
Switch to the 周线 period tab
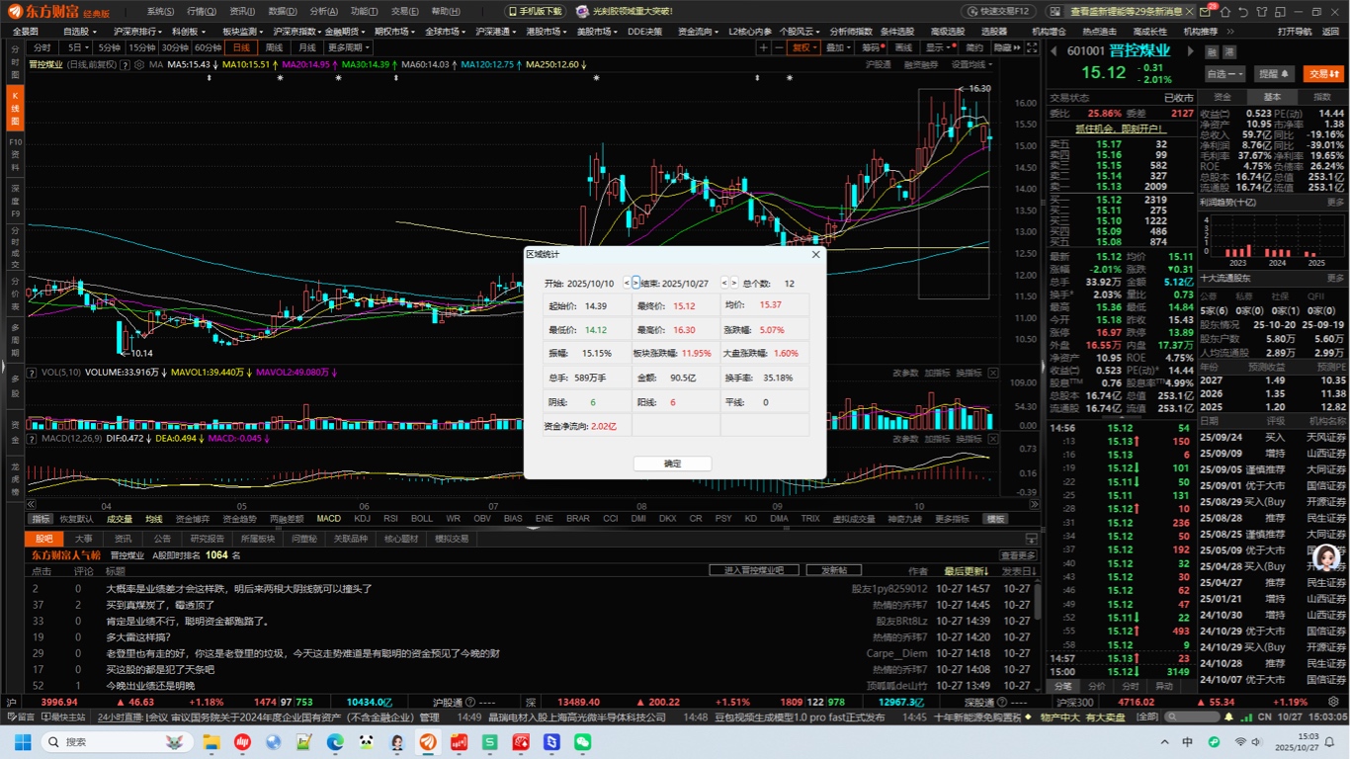point(274,47)
